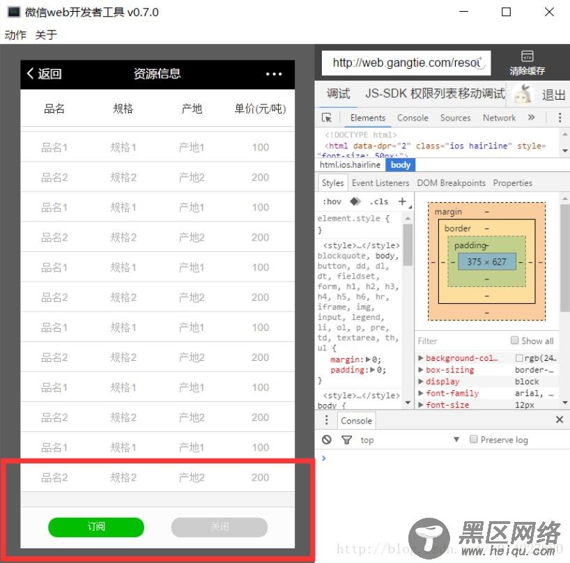The image size is (570, 563).
Task: Click the reload icon in the URL bar
Action: (x=481, y=63)
